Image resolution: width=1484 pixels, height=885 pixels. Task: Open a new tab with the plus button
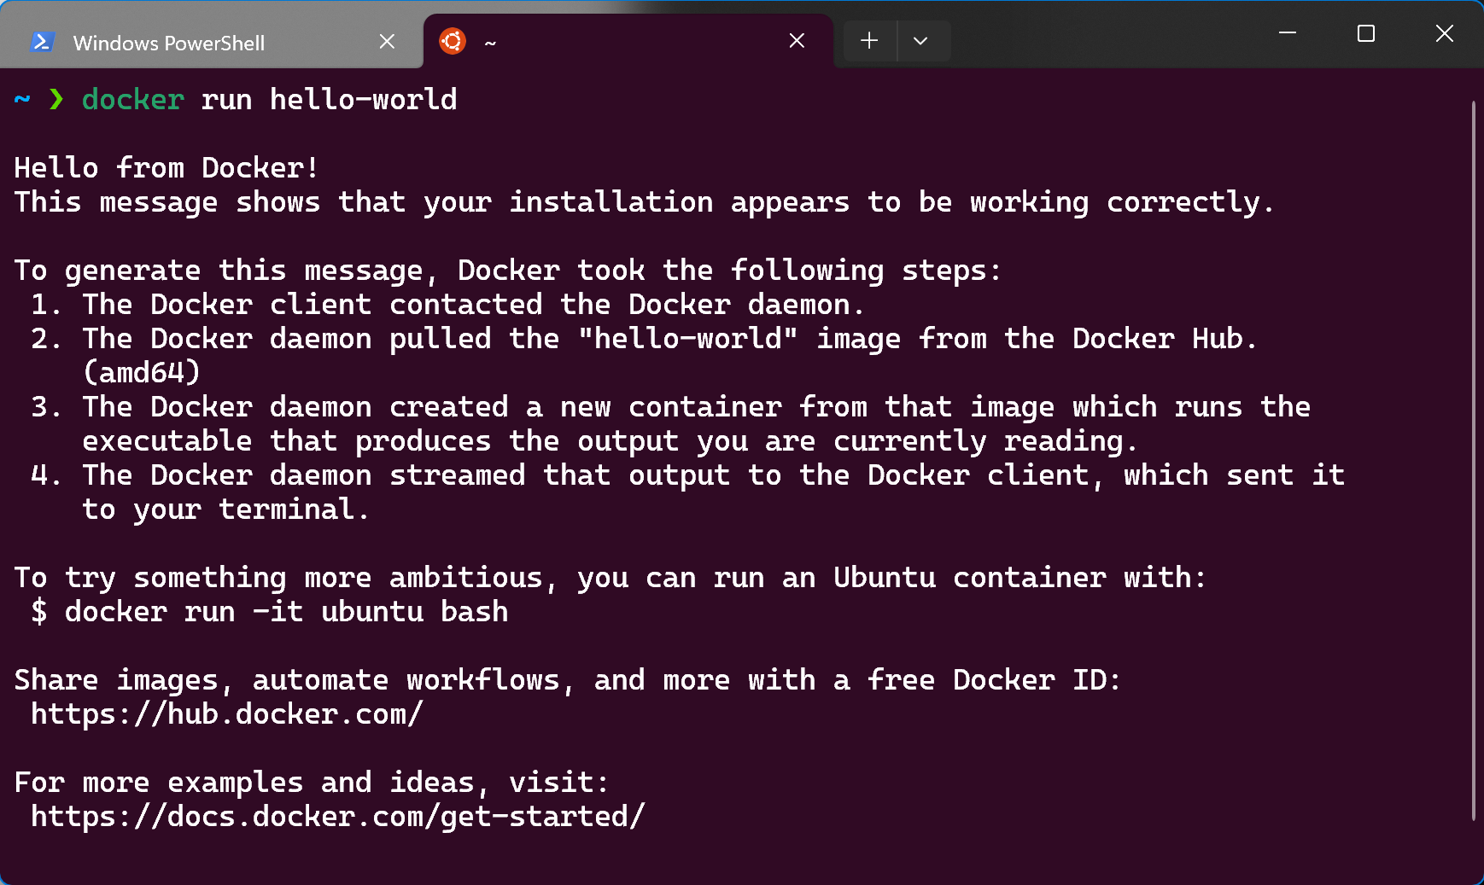(x=869, y=41)
